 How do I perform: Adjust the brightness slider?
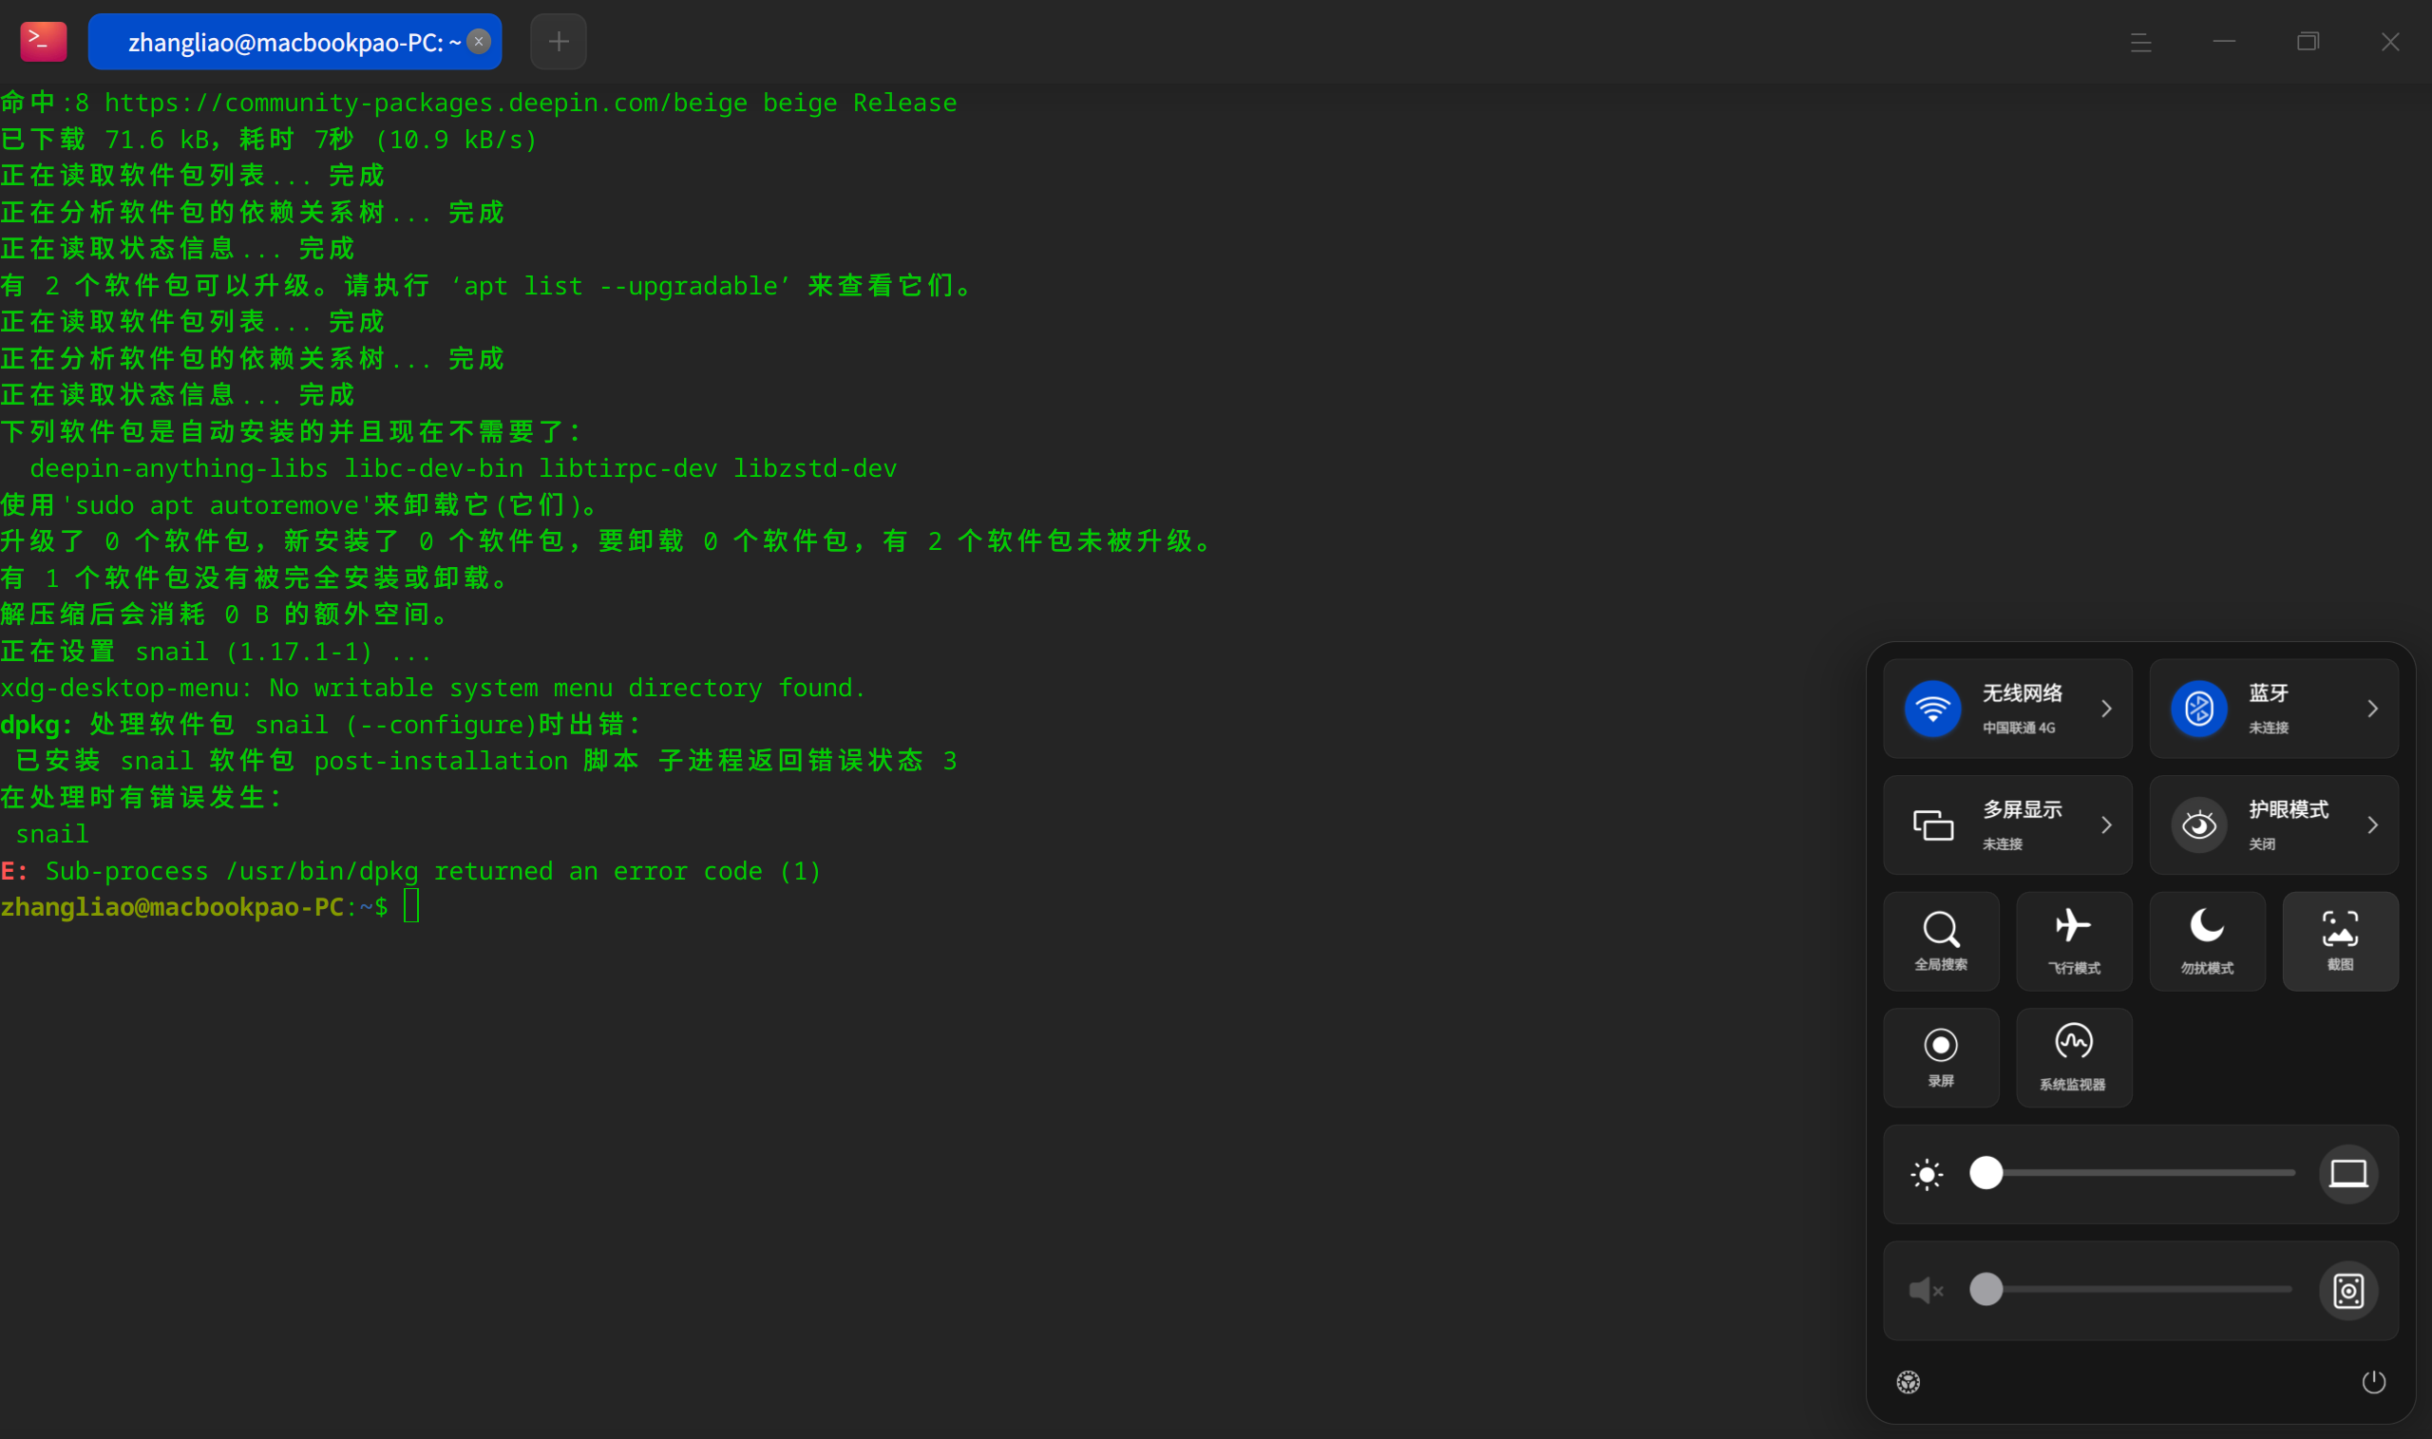coord(2134,1173)
